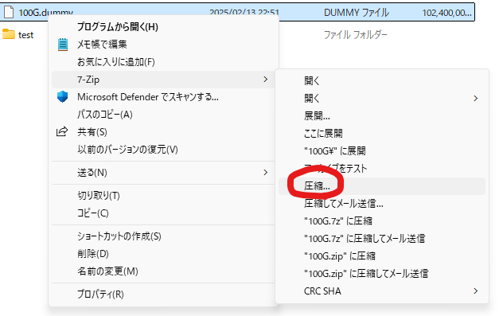Expand the 送る(N) submenu arrow

tap(265, 173)
